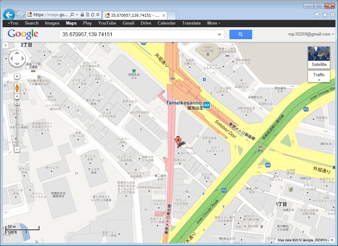Pan the map right
Viewport: 338px width, 246px height.
point(22,59)
